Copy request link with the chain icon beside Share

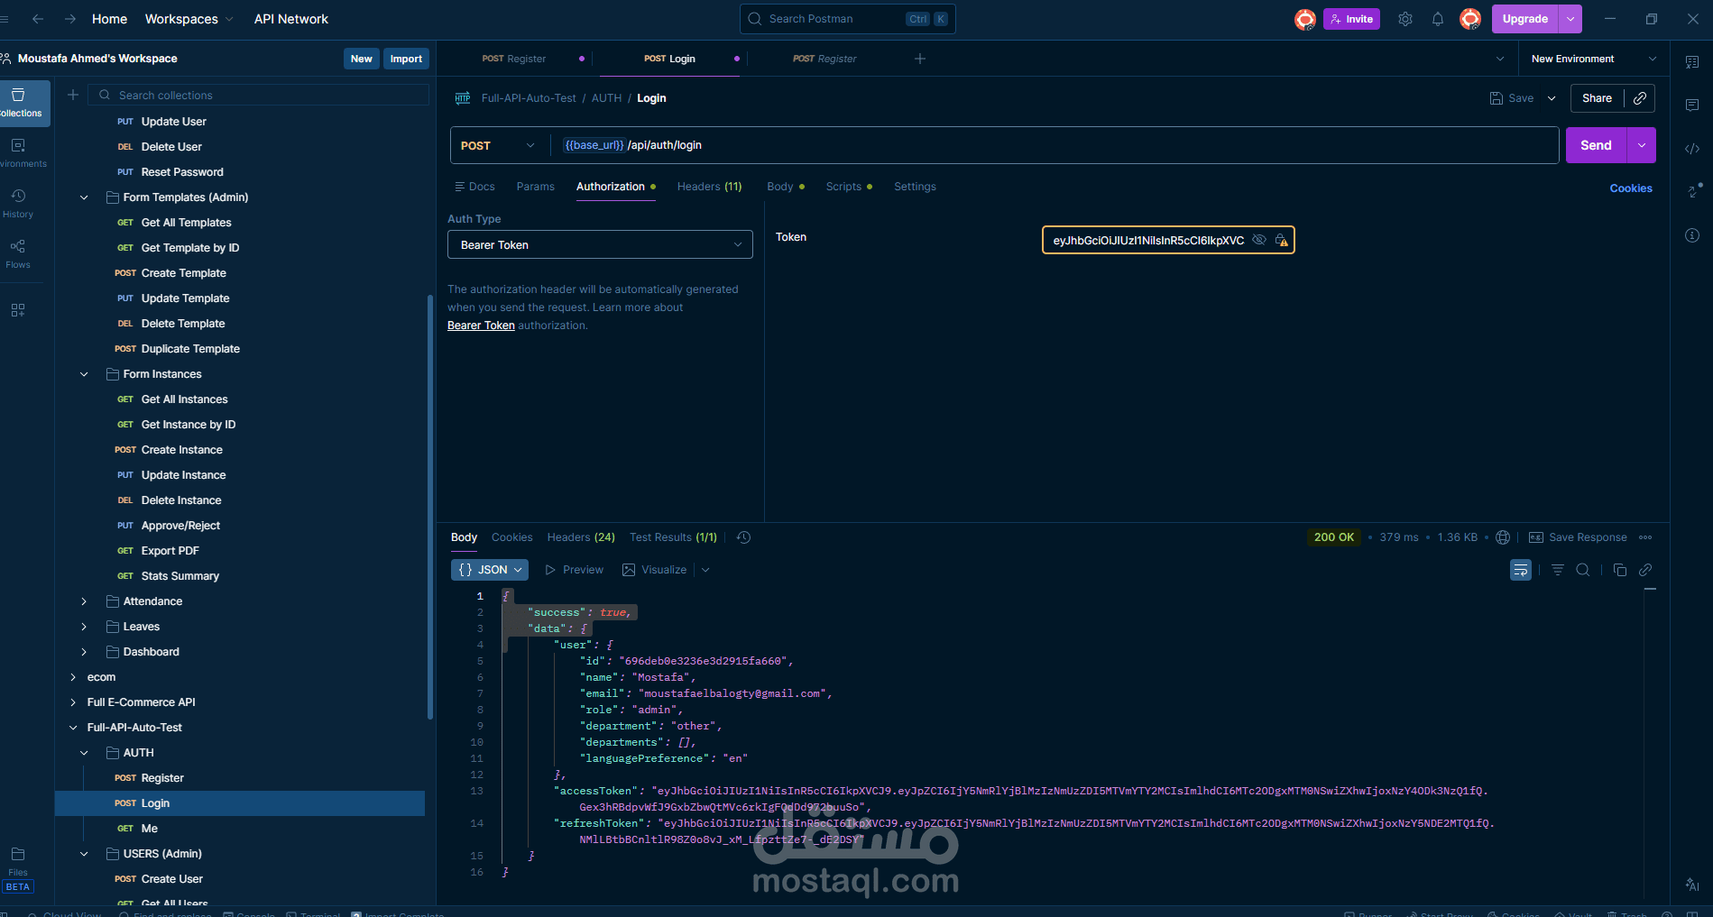[x=1640, y=98]
